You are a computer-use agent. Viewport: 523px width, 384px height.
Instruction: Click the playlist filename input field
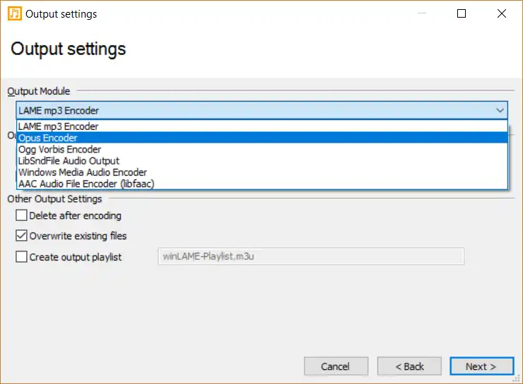coord(310,256)
